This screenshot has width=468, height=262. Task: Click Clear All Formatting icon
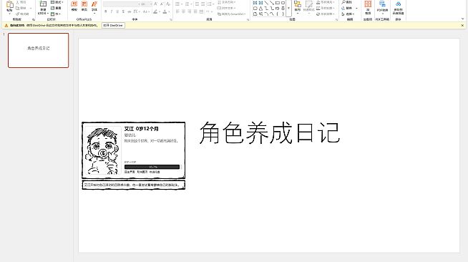(x=168, y=4)
